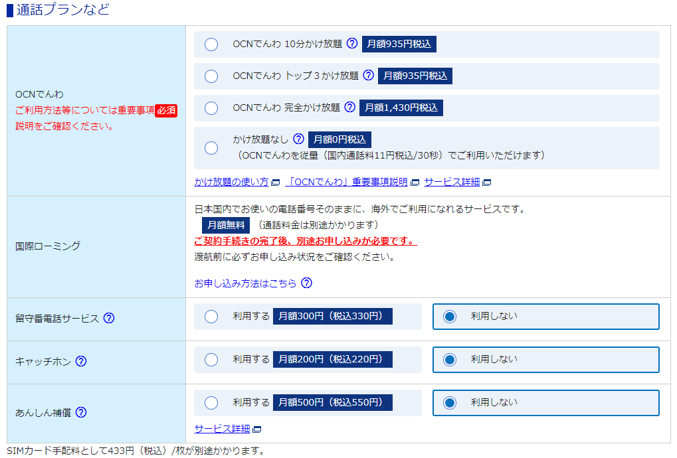The image size is (677, 458).
Task: Click SIMカード手配料 note text
Action: (x=136, y=451)
